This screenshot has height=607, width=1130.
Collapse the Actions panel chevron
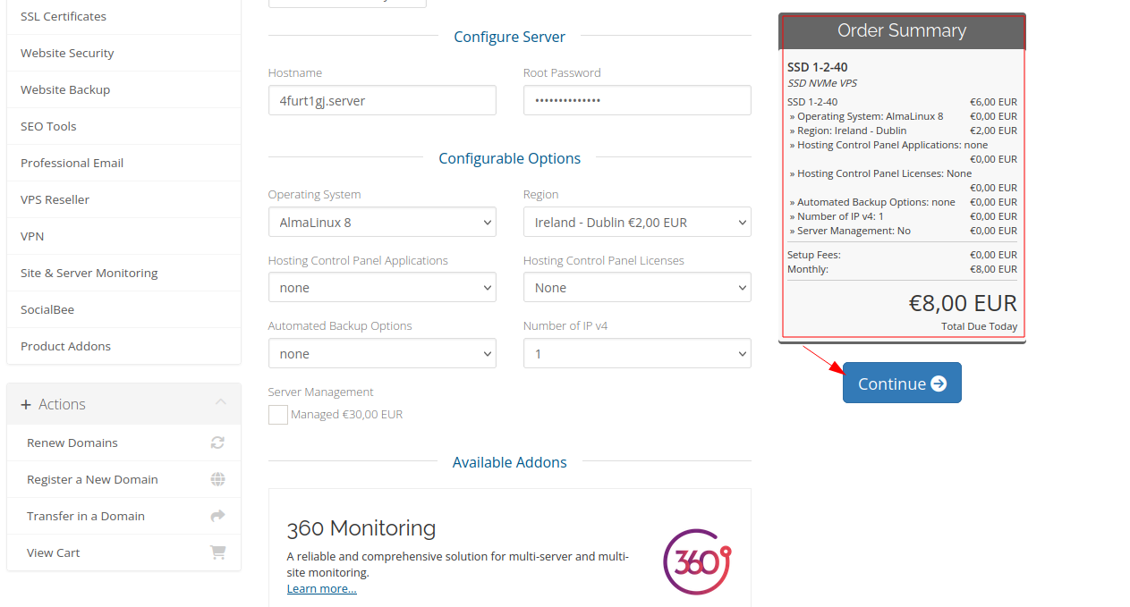coord(221,403)
